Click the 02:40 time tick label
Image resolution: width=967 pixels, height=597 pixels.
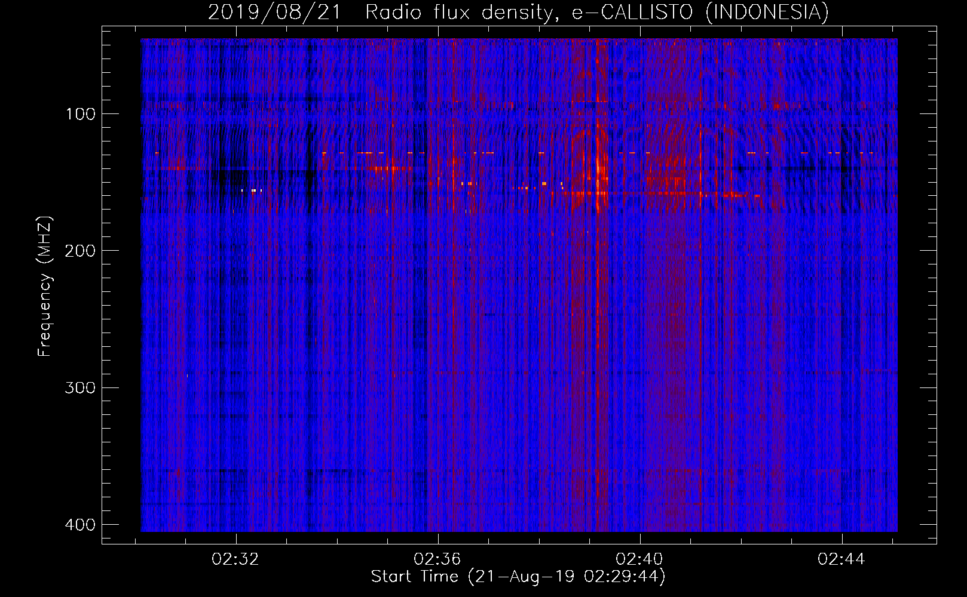[639, 559]
